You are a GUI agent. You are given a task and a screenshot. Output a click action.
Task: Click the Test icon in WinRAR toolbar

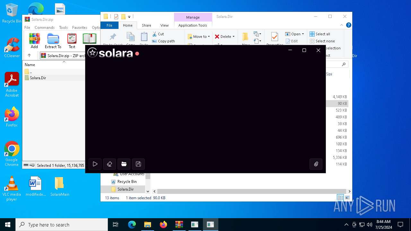tap(72, 41)
